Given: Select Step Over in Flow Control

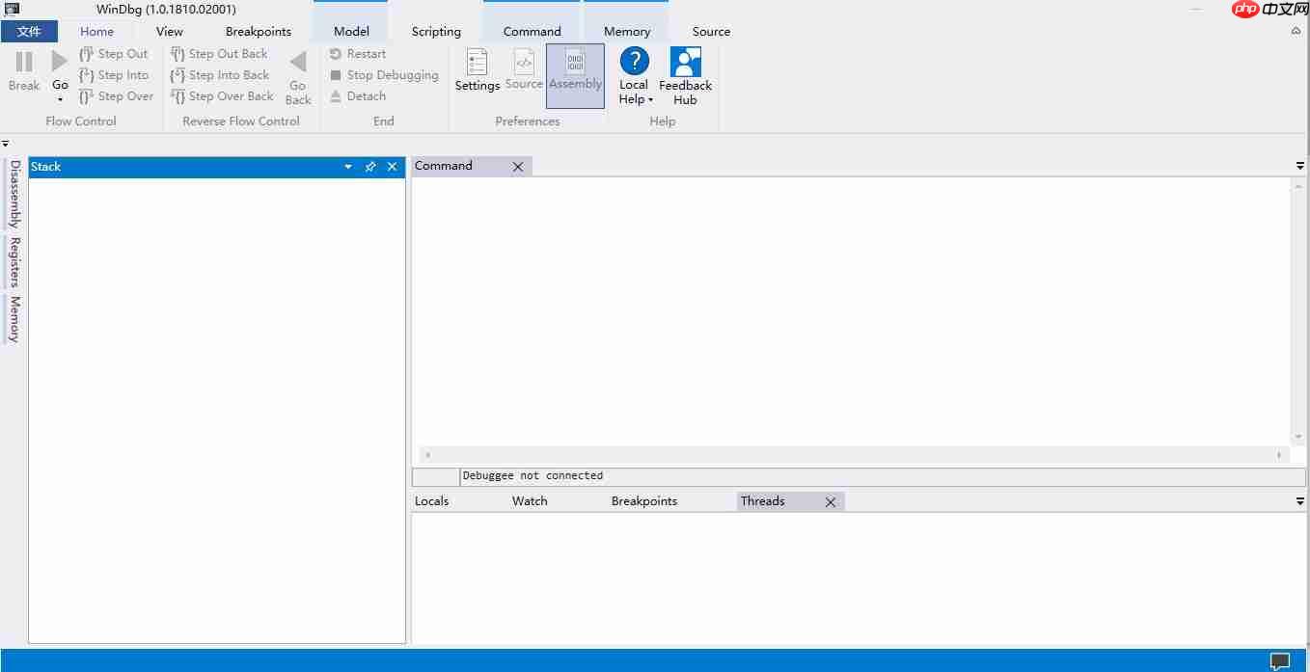Looking at the screenshot, I should pos(117,95).
